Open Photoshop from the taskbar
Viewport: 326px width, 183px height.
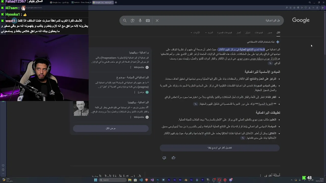[x=158, y=180]
